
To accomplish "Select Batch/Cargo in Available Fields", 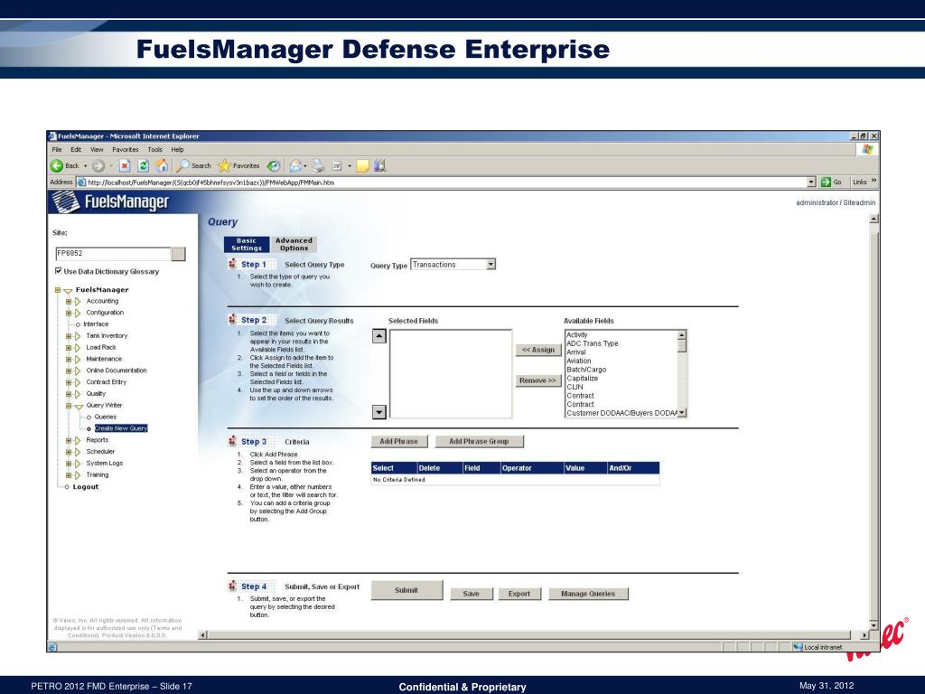I will point(586,370).
